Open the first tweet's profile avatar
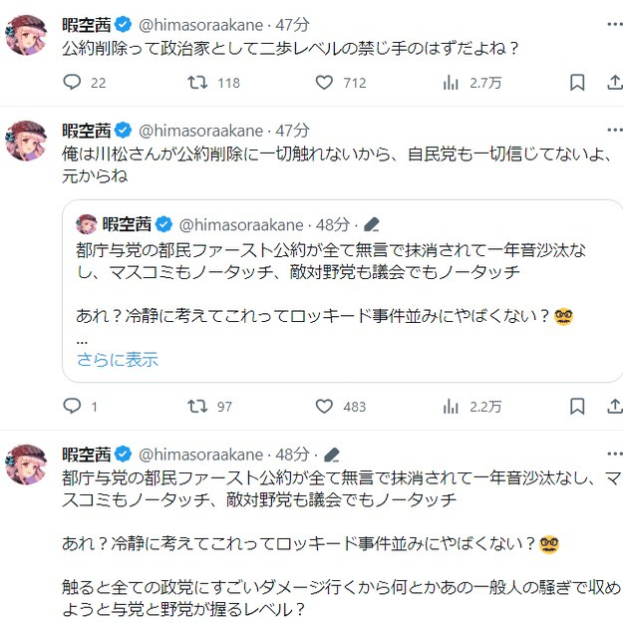Viewport: 623px width, 623px height. point(27,34)
